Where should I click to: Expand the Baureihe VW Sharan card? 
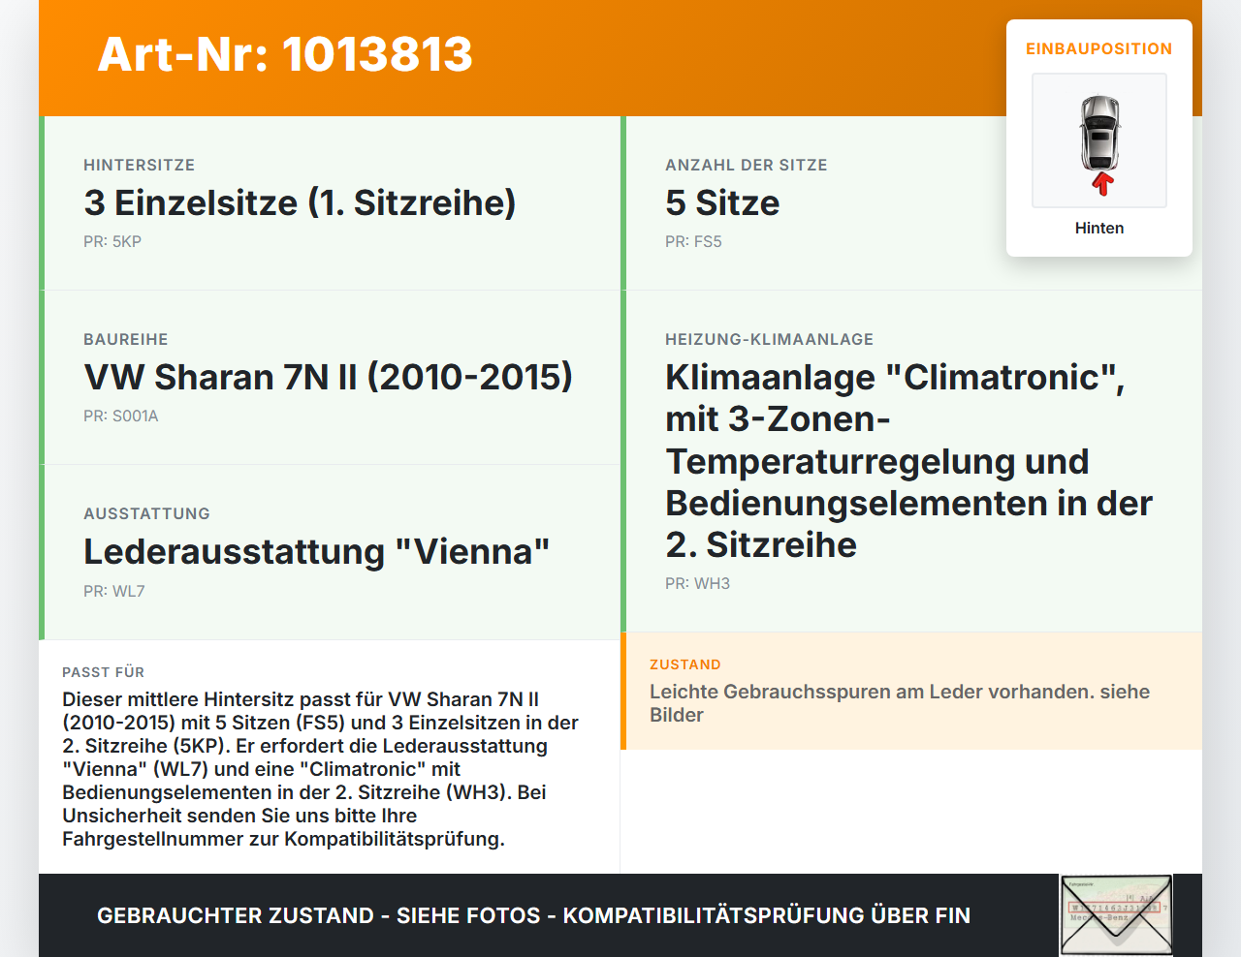(x=330, y=376)
